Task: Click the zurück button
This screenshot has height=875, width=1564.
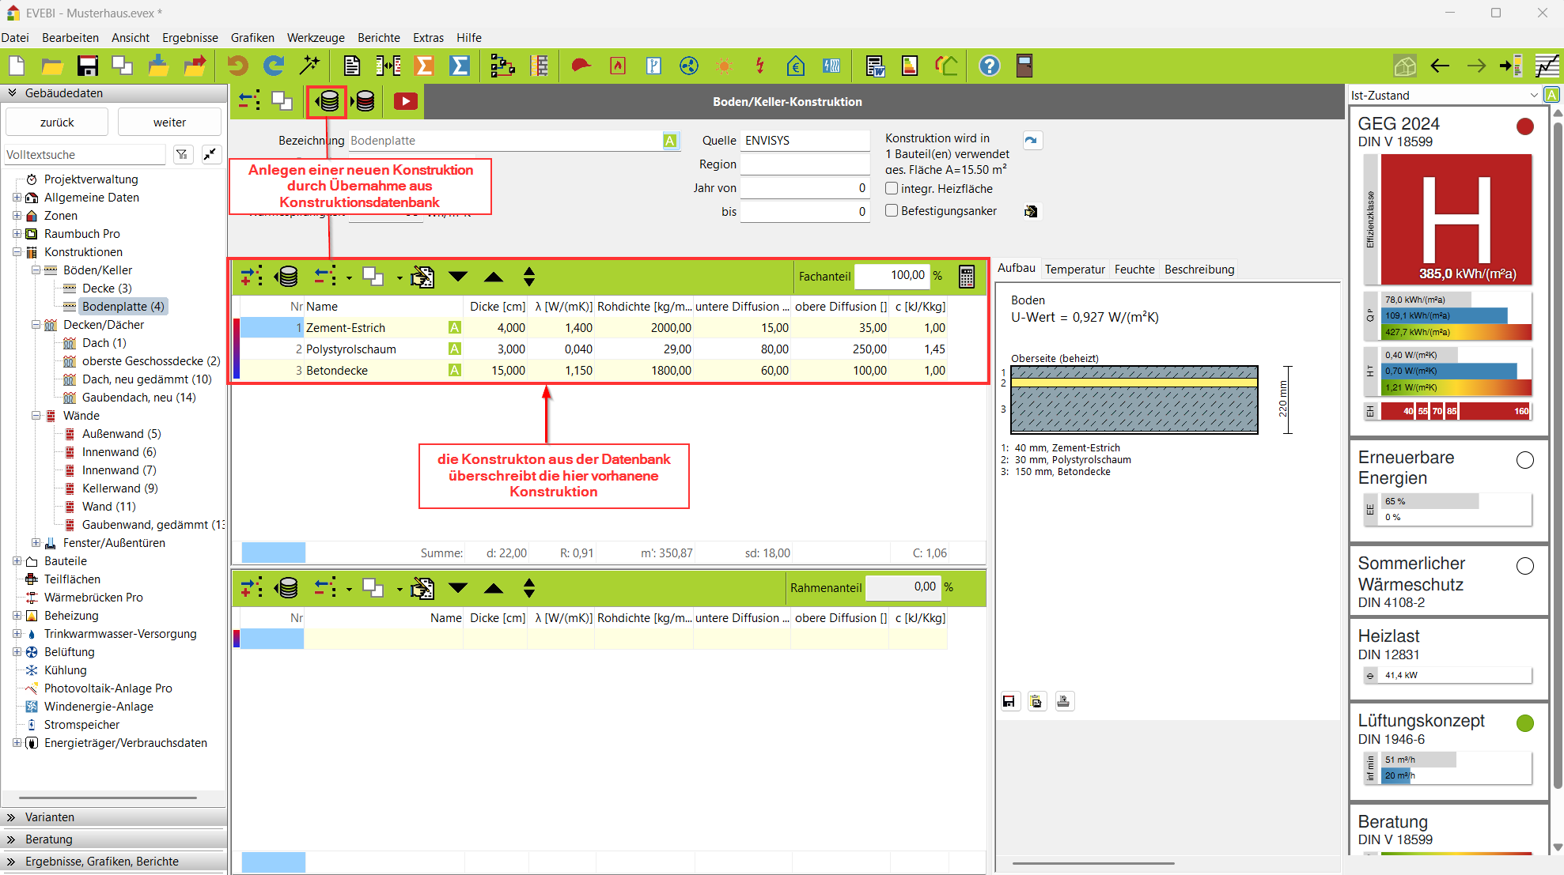Action: pos(57,122)
